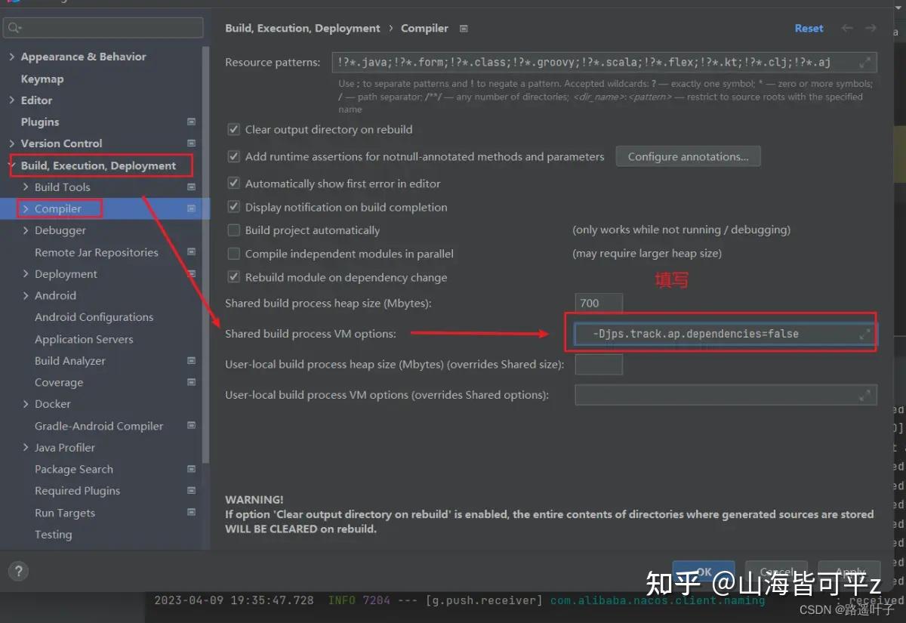The height and width of the screenshot is (623, 906).
Task: Enable Compile independent modules in parallel
Action: pyautogui.click(x=234, y=254)
